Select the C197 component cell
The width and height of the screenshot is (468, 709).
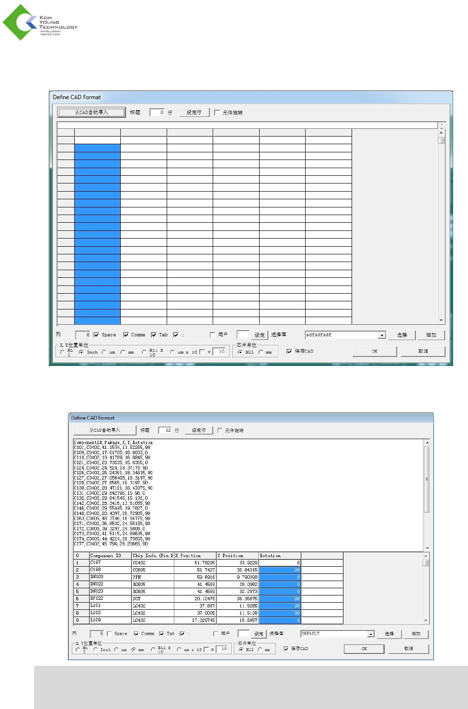110,563
